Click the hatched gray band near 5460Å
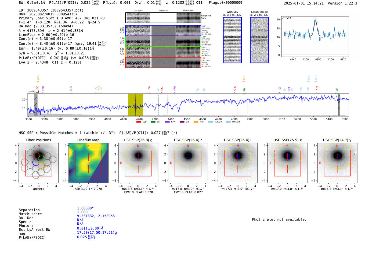The width and height of the screenshot is (376, 256). point(339,105)
